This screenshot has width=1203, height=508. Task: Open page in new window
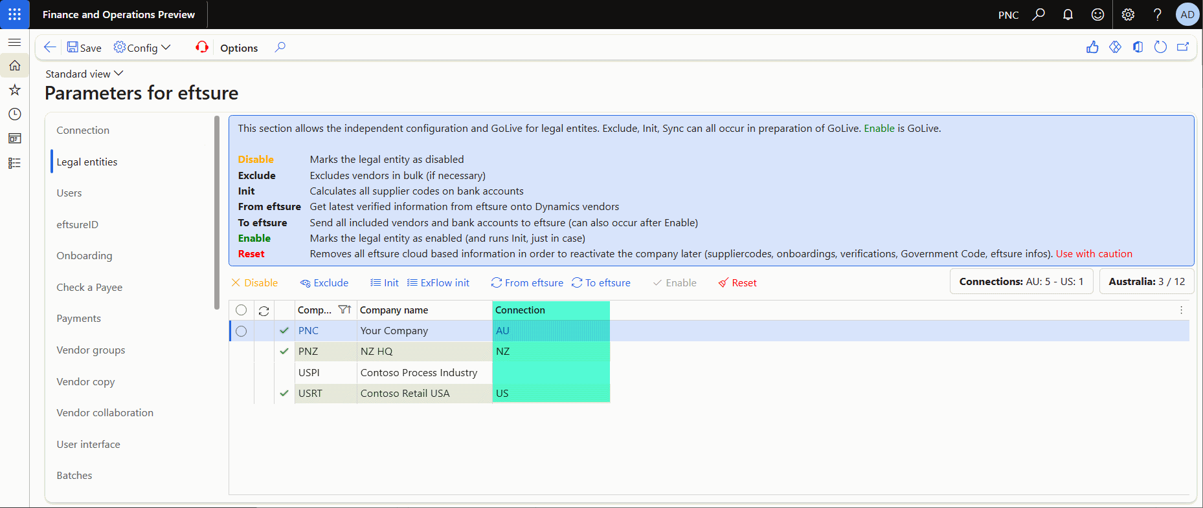[x=1183, y=47]
